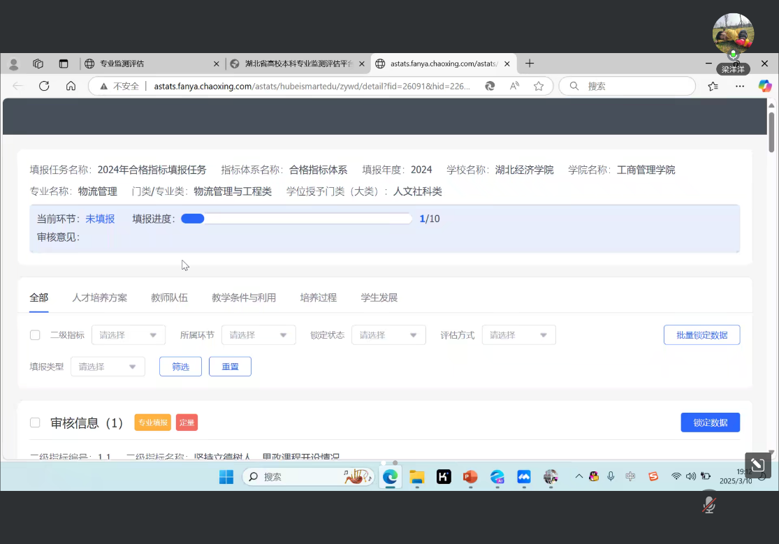Go to the browser home page
779x544 pixels.
pos(71,86)
